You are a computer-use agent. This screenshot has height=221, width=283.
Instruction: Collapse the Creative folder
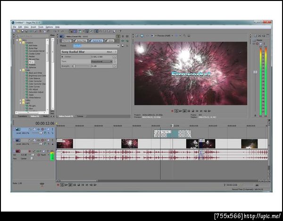(x=21, y=42)
